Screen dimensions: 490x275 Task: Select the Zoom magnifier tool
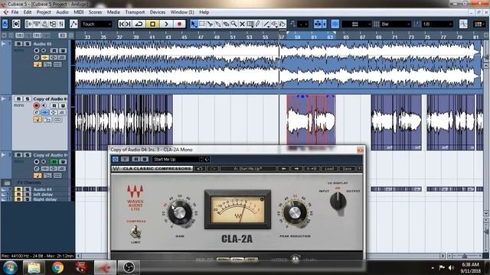pyautogui.click(x=234, y=24)
